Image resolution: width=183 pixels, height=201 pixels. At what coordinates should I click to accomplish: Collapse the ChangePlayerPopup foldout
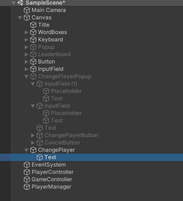click(x=26, y=77)
